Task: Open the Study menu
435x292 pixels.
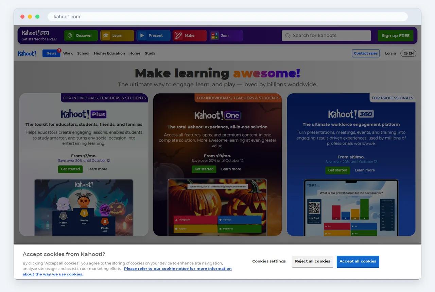Action: 150,53
